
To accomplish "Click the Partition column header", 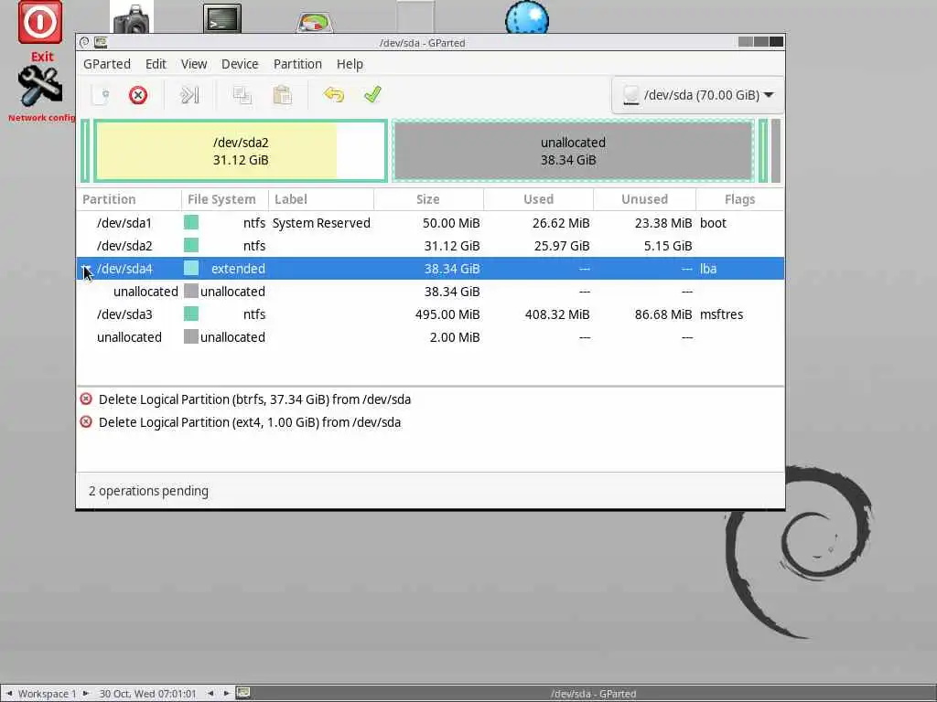I will pos(129,199).
